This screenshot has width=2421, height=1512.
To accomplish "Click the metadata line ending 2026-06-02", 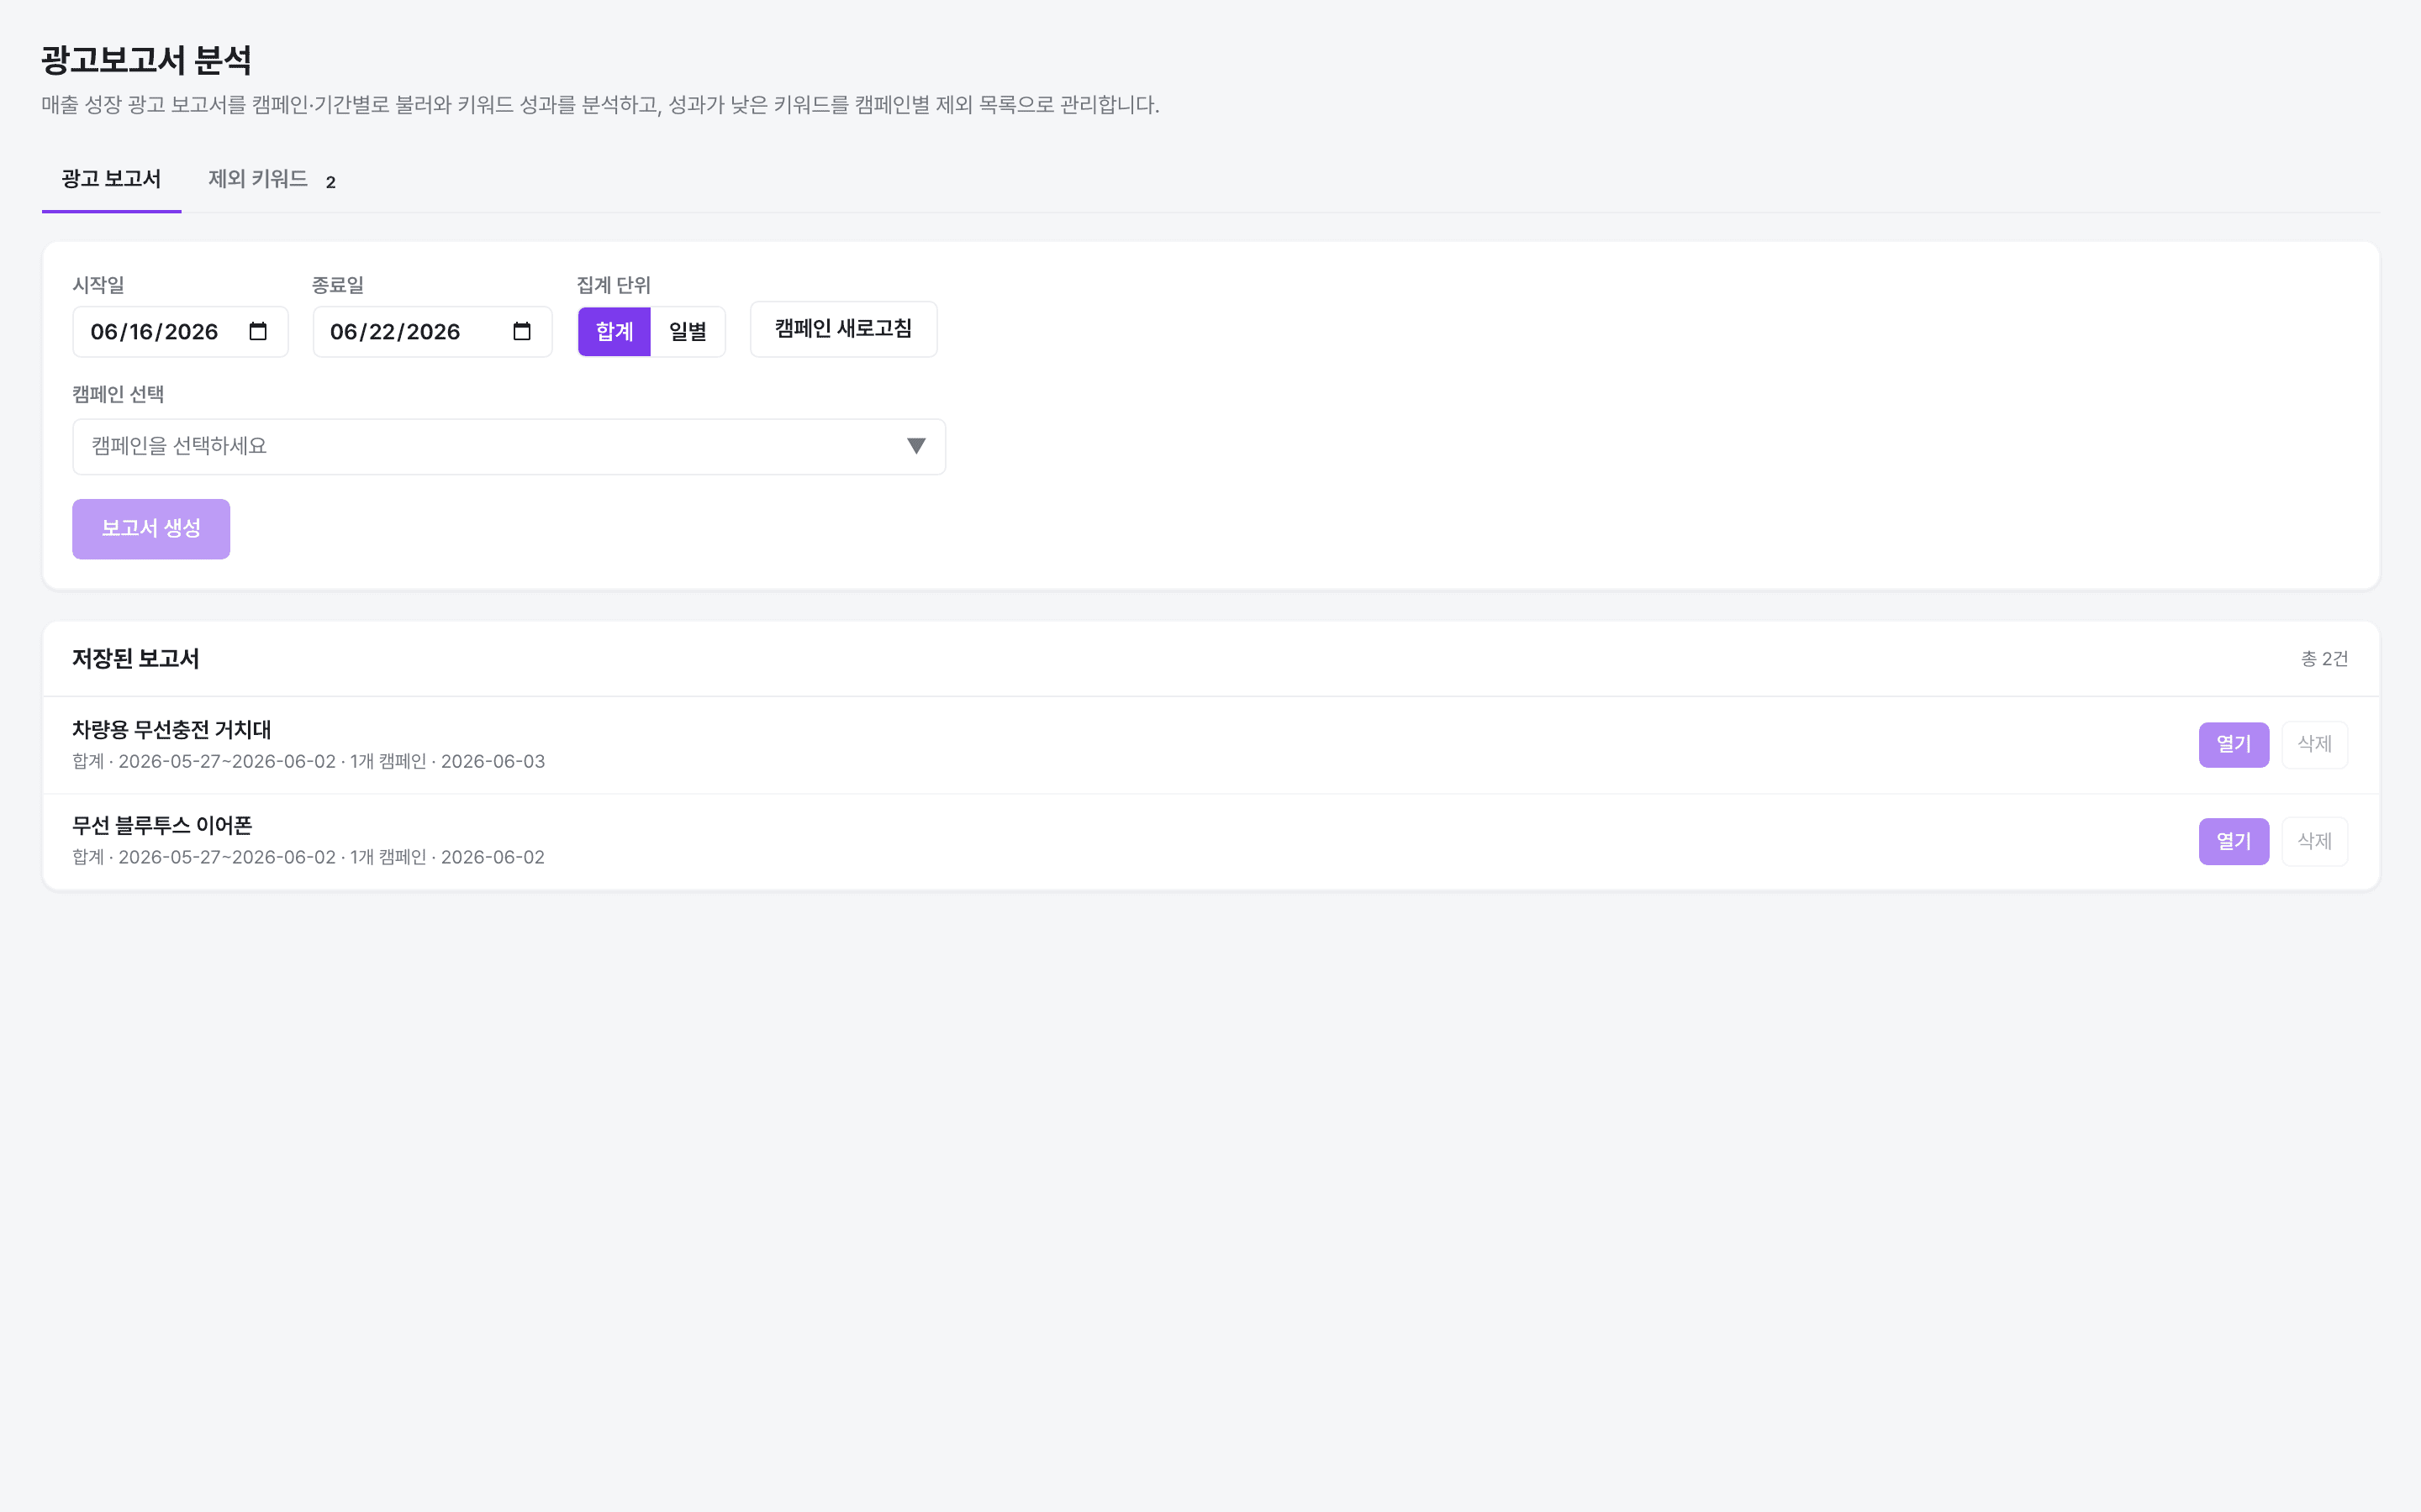I will tap(309, 858).
